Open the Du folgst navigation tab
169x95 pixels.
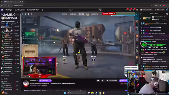(9, 10)
